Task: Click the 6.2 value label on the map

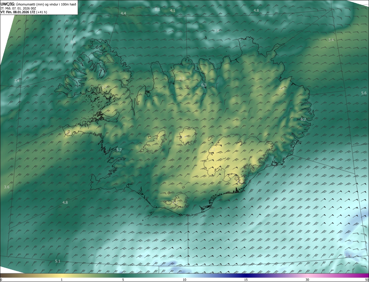Action: coord(303,119)
